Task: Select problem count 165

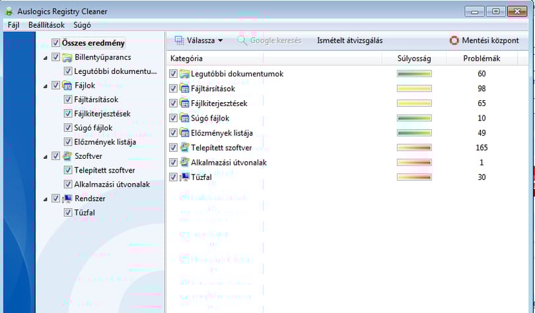Action: (482, 148)
